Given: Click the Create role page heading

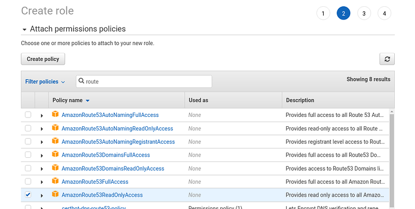Looking at the screenshot, I should [x=47, y=11].
